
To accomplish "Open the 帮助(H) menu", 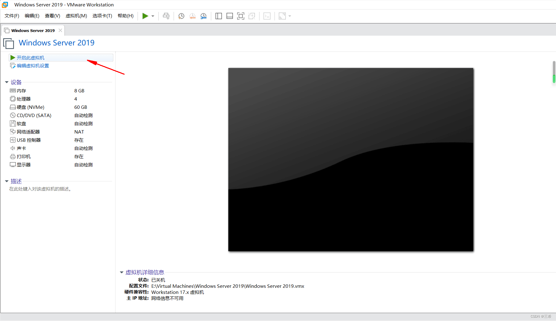I will 126,16.
